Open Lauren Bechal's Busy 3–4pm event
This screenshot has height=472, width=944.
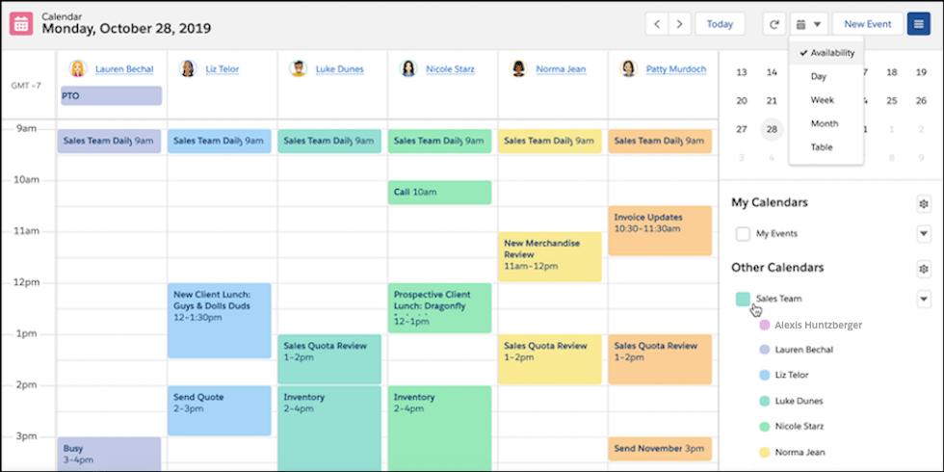click(x=109, y=455)
